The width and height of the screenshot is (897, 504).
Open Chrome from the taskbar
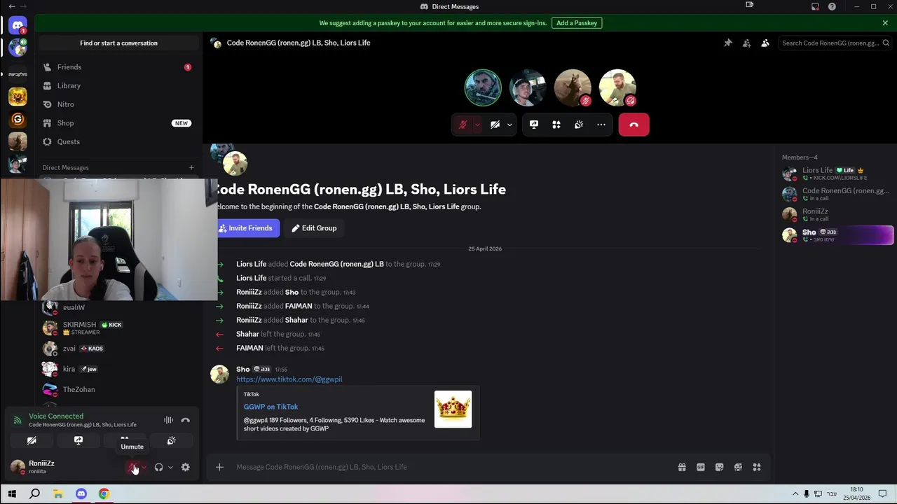[x=104, y=494]
